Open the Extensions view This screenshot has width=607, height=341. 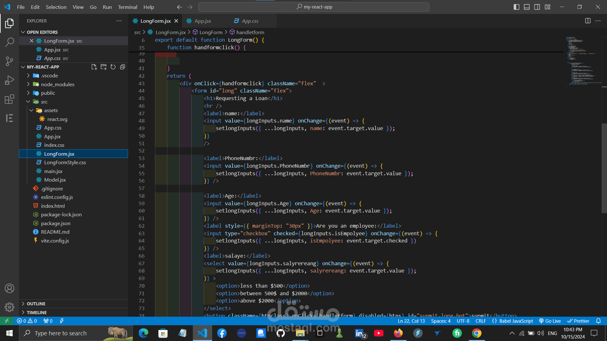9,99
